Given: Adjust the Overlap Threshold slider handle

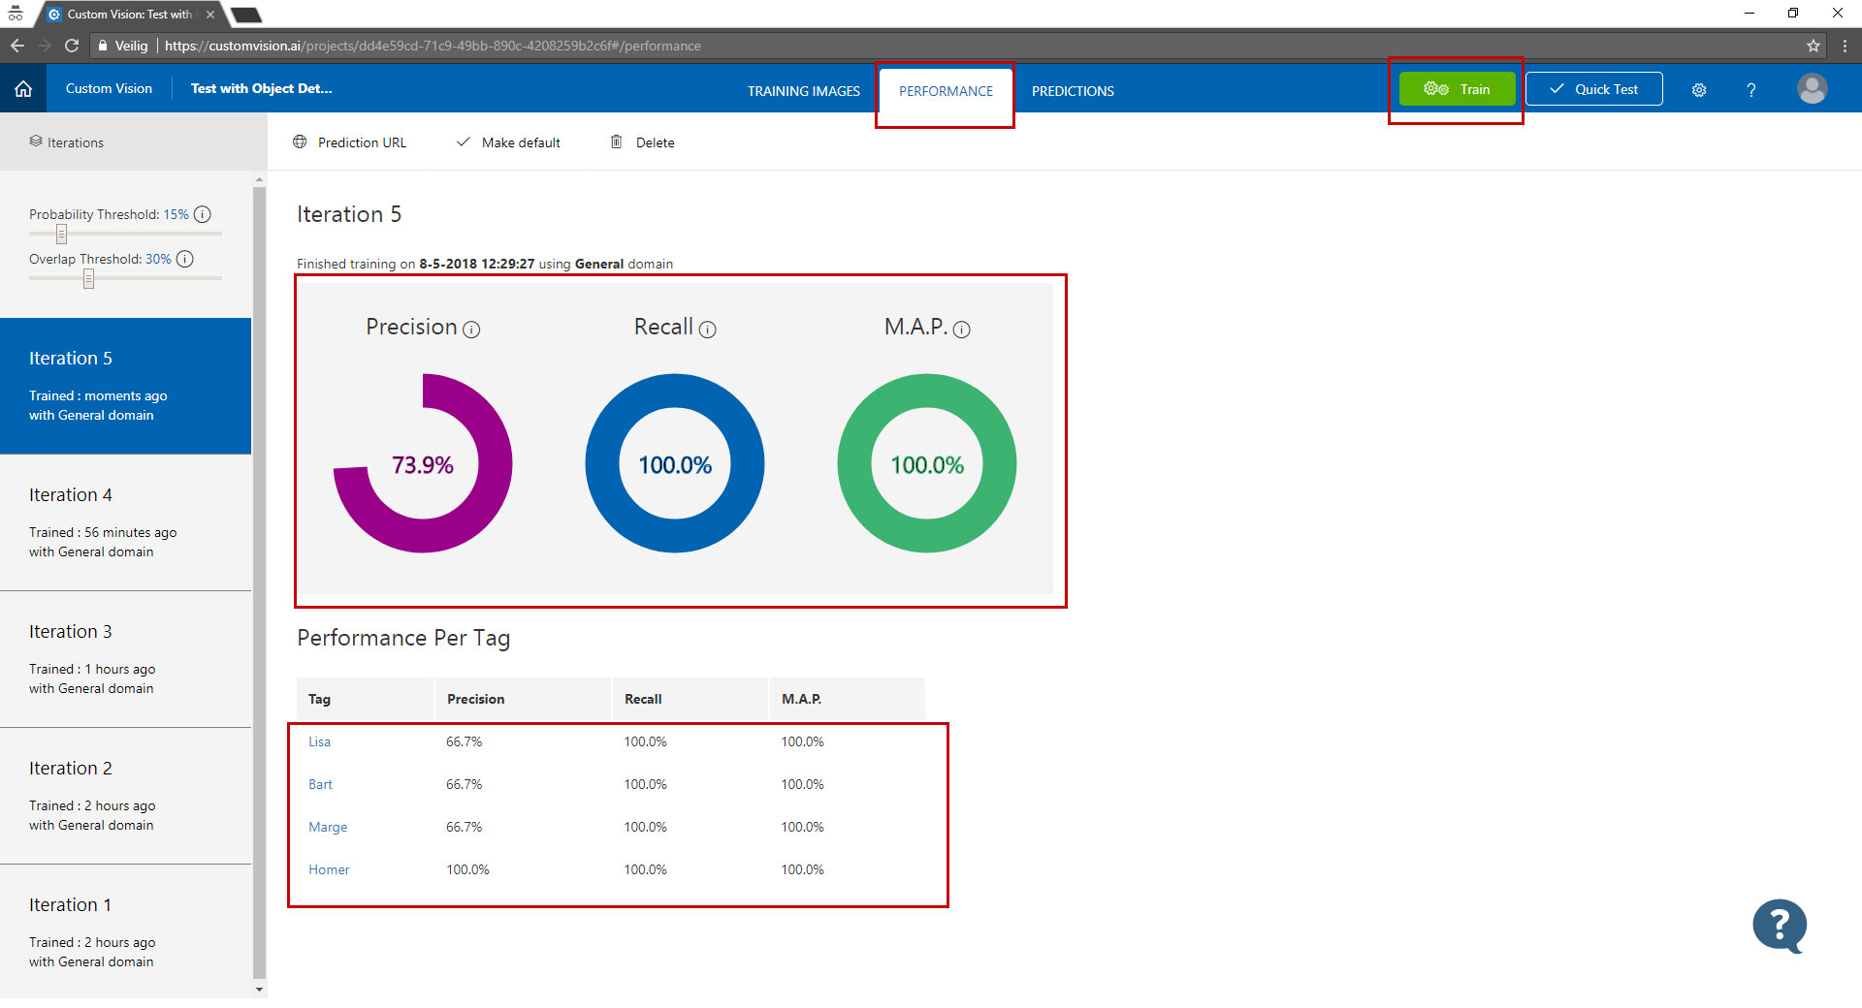Looking at the screenshot, I should 88,278.
